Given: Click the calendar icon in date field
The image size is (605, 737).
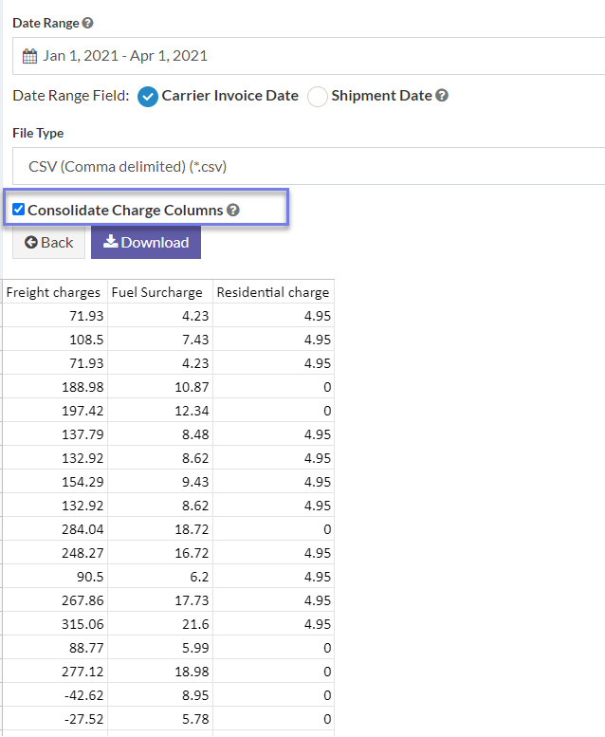Looking at the screenshot, I should click(29, 56).
